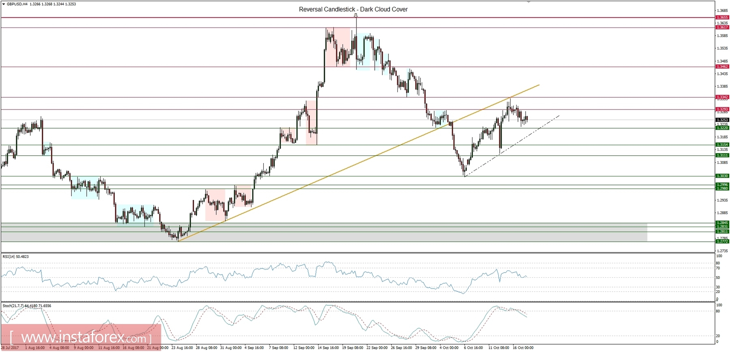Select the 'Reversal Candlestick - Dark Cloud Cover' label
Image resolution: width=730 pixels, height=352 pixels.
pos(353,9)
